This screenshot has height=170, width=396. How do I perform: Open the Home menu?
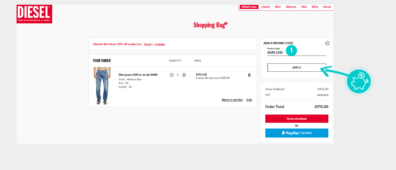coord(327,7)
